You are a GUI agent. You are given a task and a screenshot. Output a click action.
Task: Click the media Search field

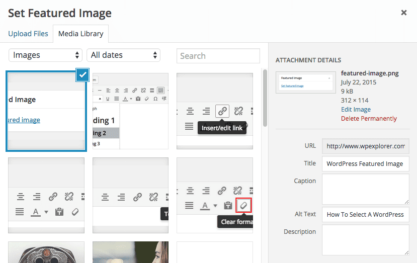pos(218,56)
